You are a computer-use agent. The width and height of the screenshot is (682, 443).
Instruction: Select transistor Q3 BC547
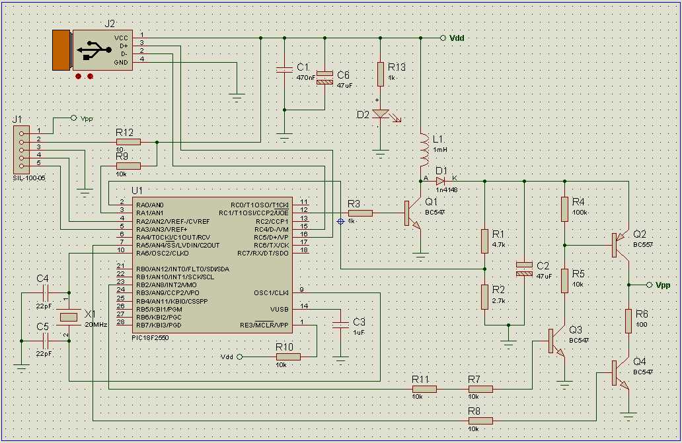[x=556, y=341]
